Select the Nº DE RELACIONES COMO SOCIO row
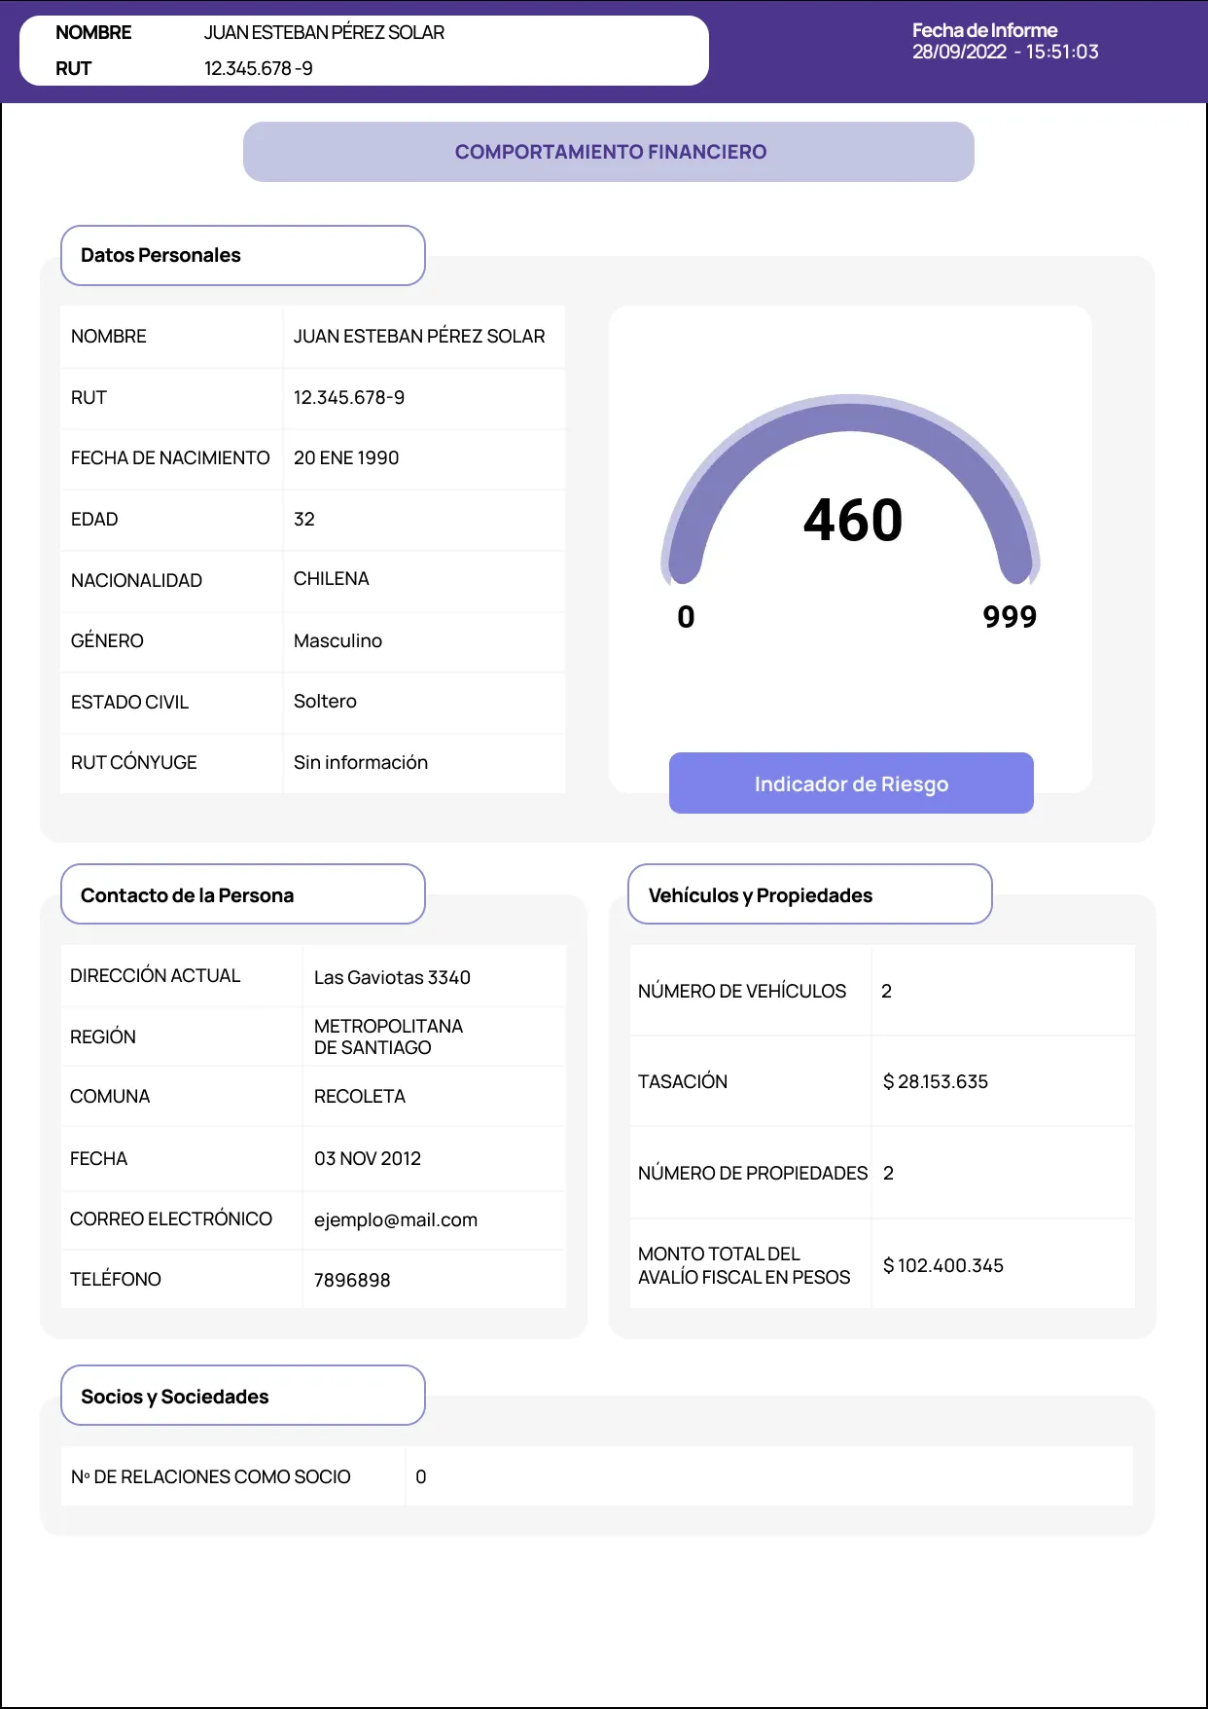The width and height of the screenshot is (1208, 1709). [x=597, y=1476]
